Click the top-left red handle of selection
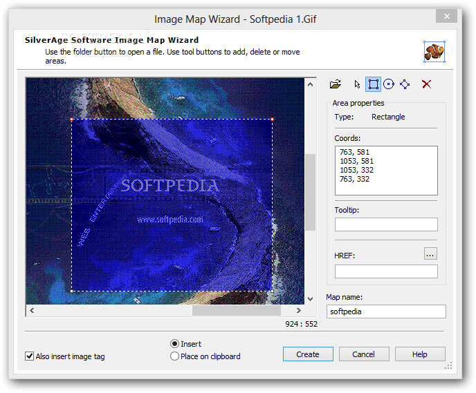Screen dimensions: 476x393 pyautogui.click(x=72, y=119)
